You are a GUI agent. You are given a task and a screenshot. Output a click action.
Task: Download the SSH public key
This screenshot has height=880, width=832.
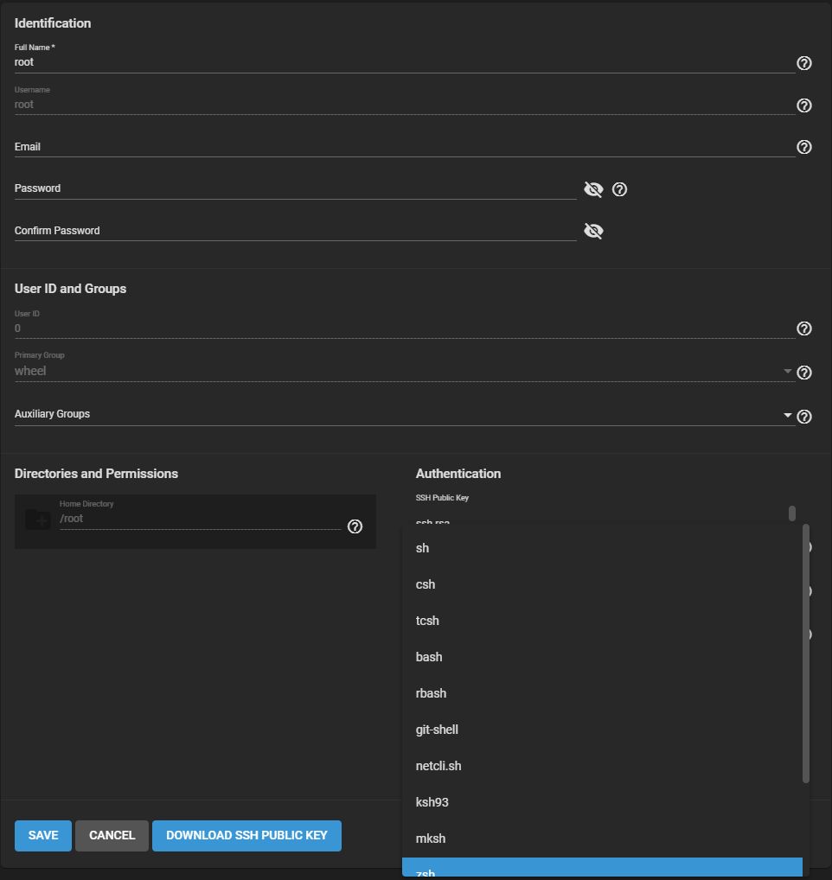click(x=246, y=836)
